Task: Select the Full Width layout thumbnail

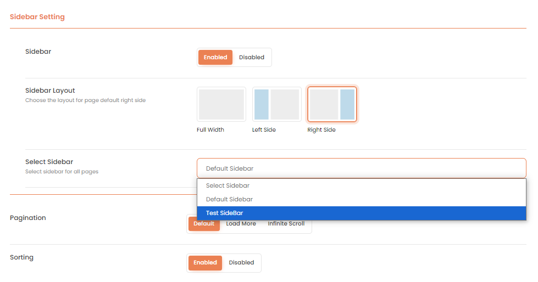Action: pos(221,104)
